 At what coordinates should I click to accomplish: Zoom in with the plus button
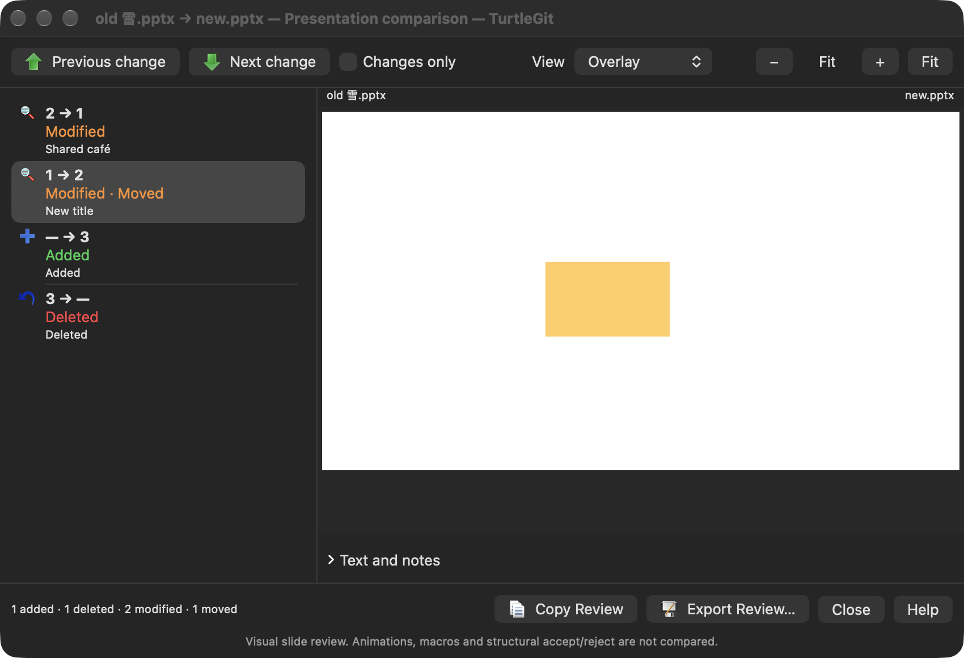(880, 62)
